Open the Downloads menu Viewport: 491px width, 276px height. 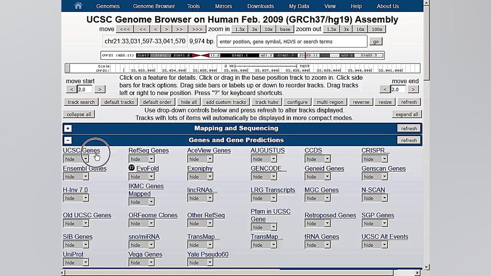click(x=260, y=6)
